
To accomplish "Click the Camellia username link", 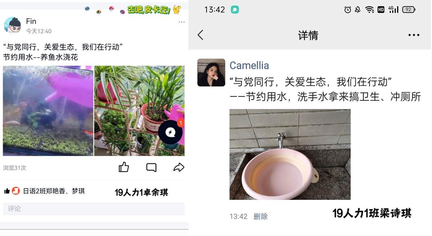I will coord(249,66).
